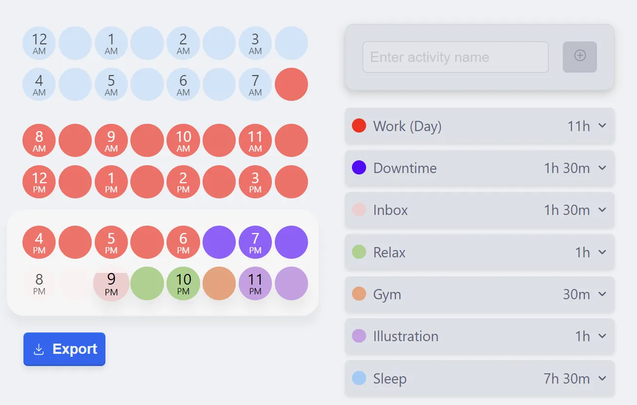
Task: Expand the Sleep activity chevron
Action: (602, 378)
